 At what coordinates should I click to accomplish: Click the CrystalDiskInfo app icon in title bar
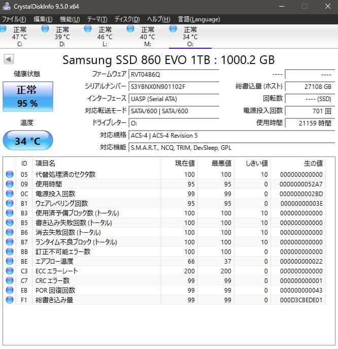pyautogui.click(x=6, y=6)
